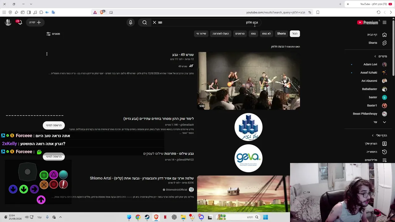395x222 pixels.
Task: Click the browser address bar URL
Action: click(x=276, y=12)
